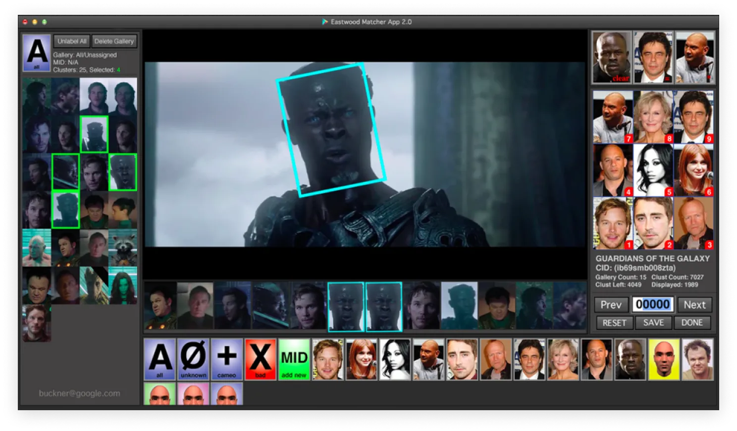Screen dimensions: 737x431
Task: Select candidate portrait numbered 1
Action: coord(613,223)
